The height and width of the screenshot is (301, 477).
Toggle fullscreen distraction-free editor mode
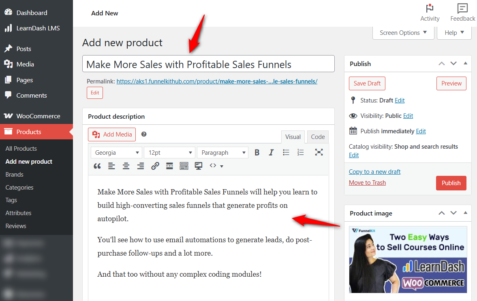[319, 152]
